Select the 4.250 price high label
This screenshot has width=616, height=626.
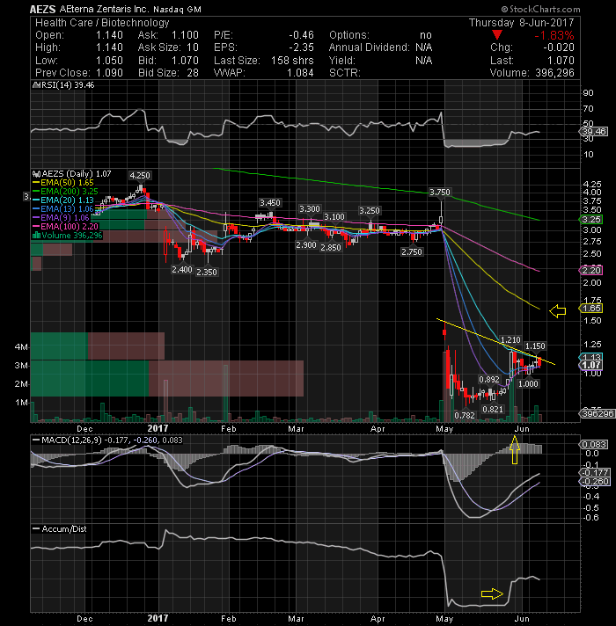click(x=140, y=176)
